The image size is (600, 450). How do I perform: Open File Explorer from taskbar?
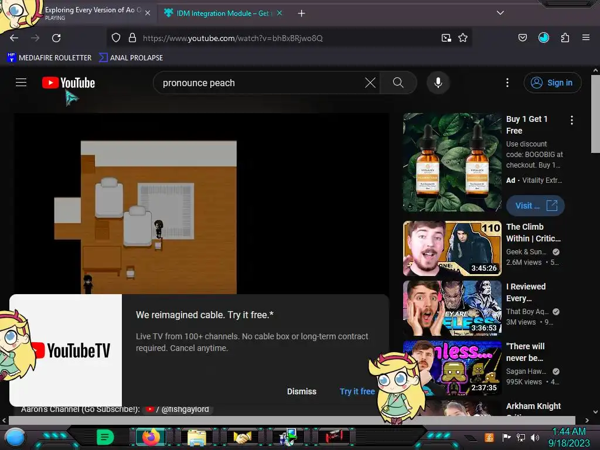pos(197,437)
